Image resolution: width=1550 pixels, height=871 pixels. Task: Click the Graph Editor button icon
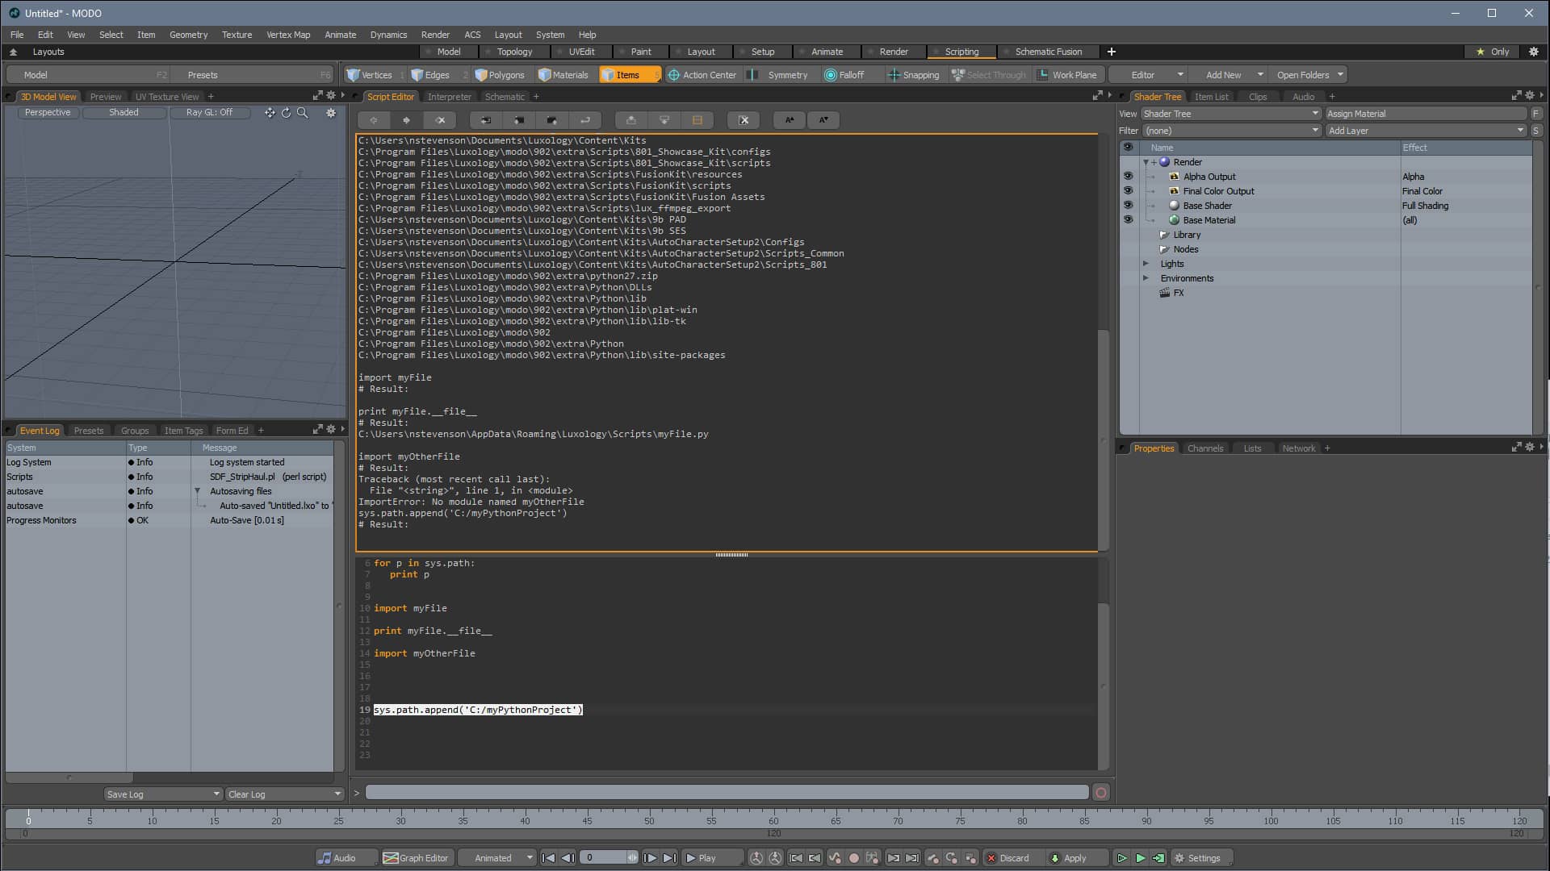tap(391, 858)
